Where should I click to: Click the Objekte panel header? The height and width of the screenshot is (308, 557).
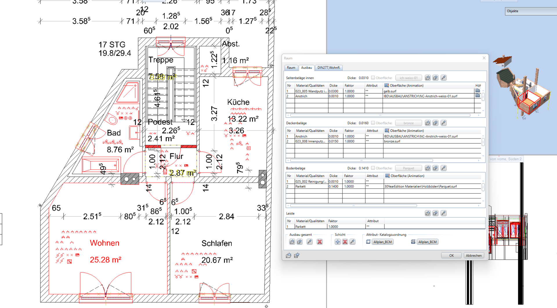(531, 11)
